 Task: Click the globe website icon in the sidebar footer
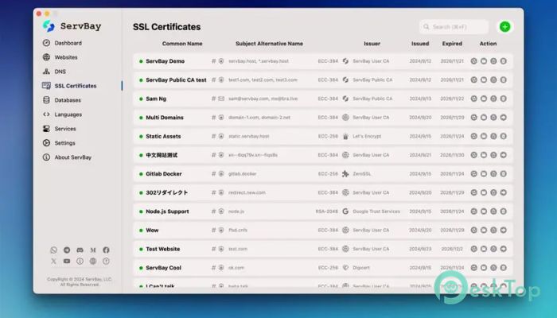[93, 262]
